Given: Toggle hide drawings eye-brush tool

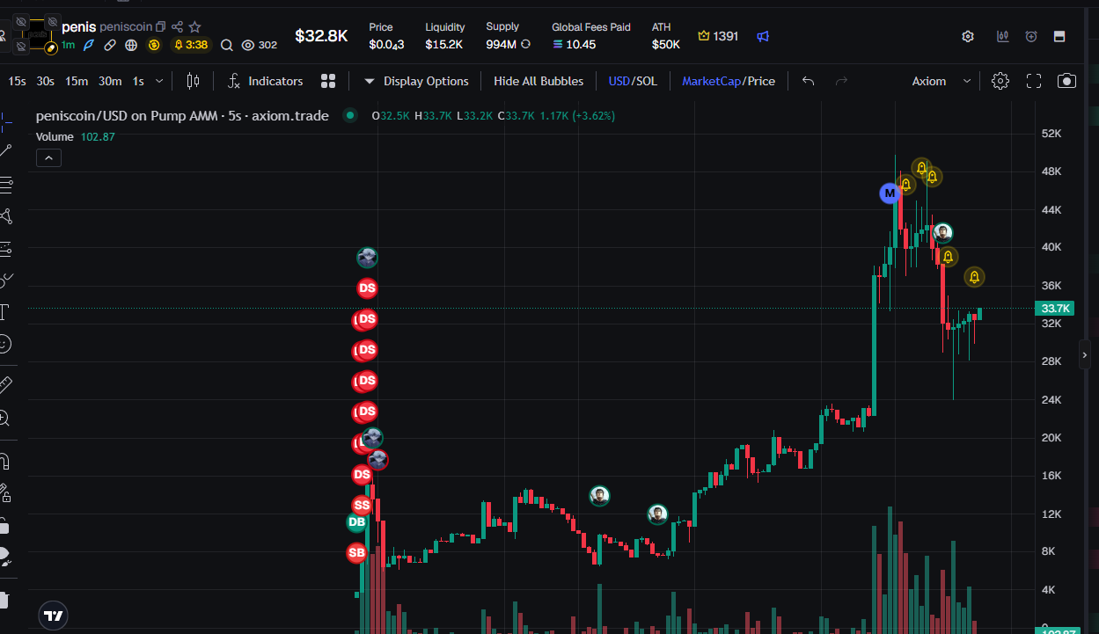Looking at the screenshot, I should pos(4,557).
